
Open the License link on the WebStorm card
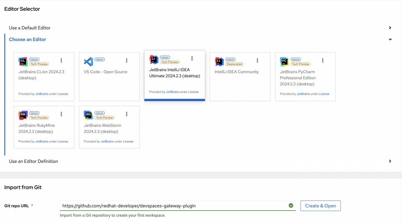128,141
